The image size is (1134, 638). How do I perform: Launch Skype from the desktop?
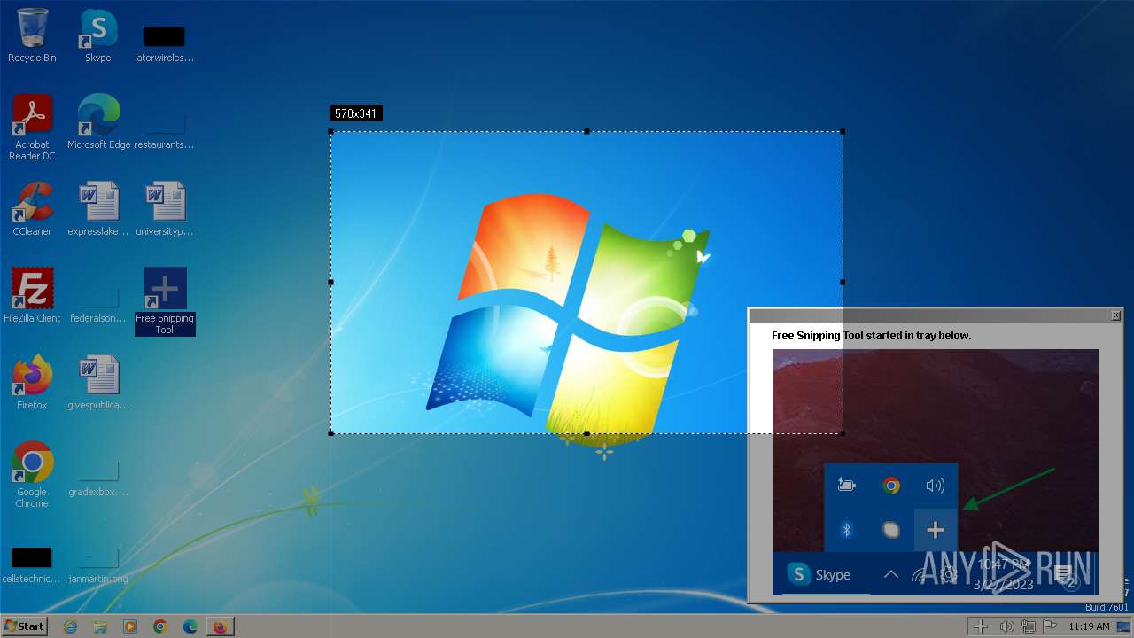(x=98, y=35)
